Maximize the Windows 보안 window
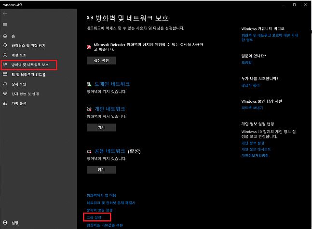 [x=294, y=5]
